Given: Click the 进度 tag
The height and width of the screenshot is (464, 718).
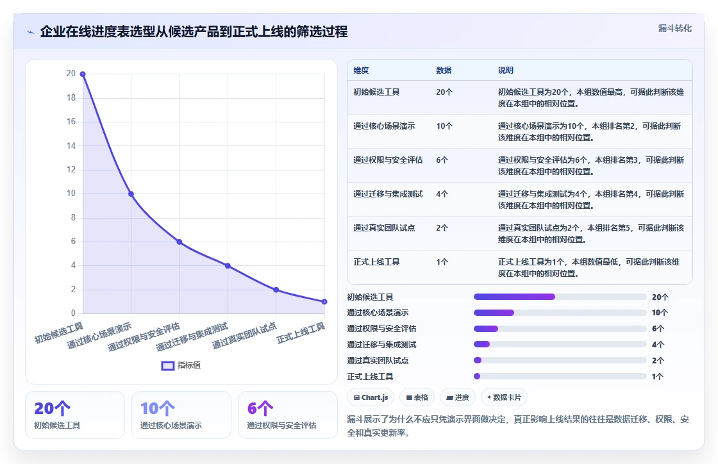Looking at the screenshot, I should (458, 397).
